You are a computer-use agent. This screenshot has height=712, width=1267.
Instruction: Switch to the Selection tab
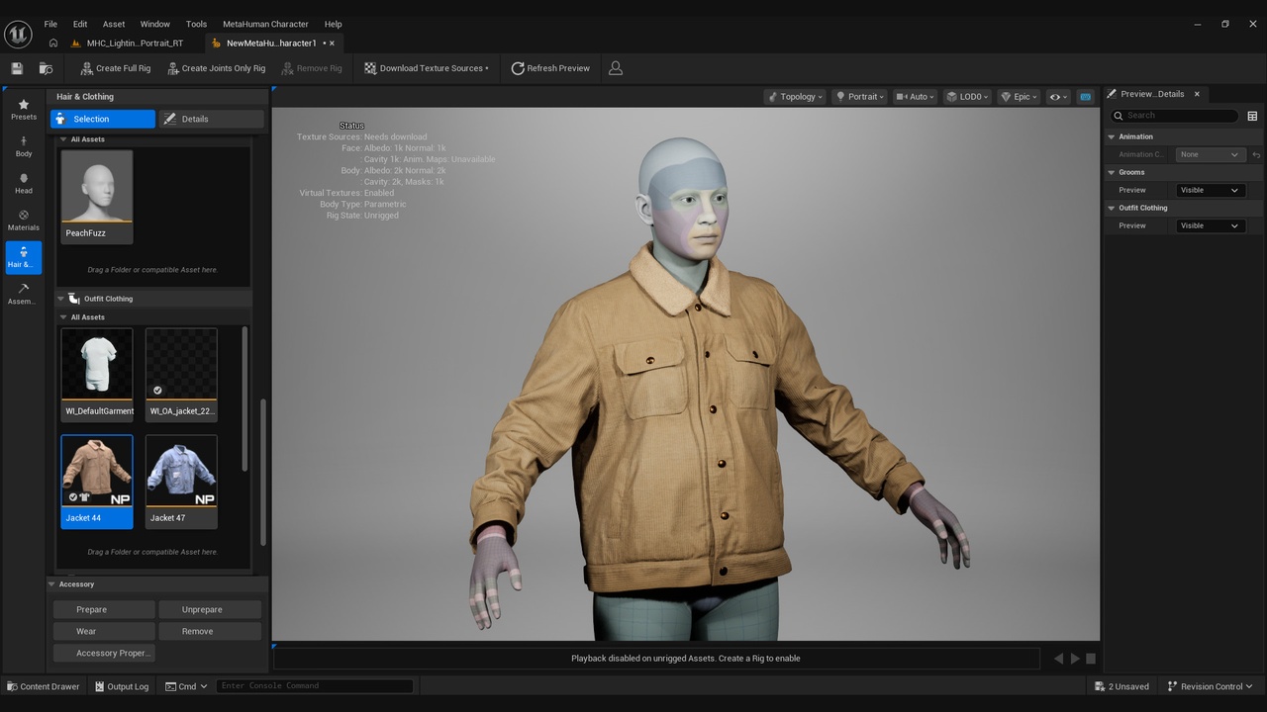click(x=103, y=119)
